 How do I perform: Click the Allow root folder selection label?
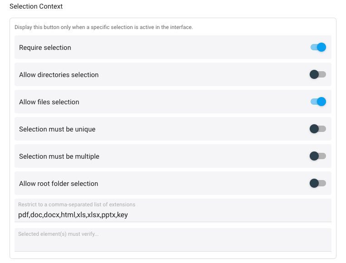[x=59, y=184]
